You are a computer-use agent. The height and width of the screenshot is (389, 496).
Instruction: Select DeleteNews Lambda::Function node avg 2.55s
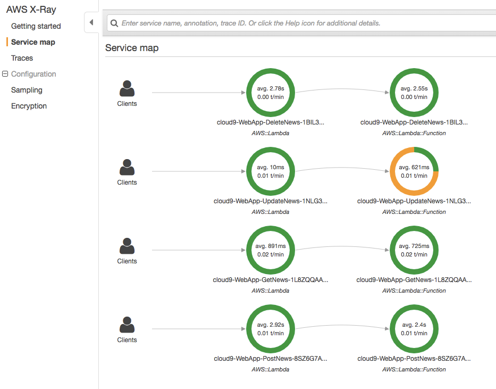[414, 93]
